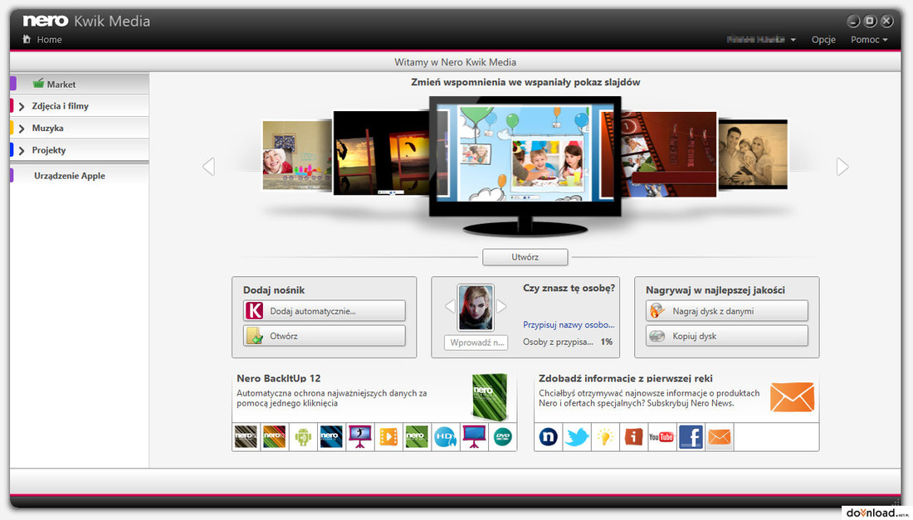The height and width of the screenshot is (520, 913).
Task: Click the Osoby z przypisa... progress text
Action: (558, 342)
